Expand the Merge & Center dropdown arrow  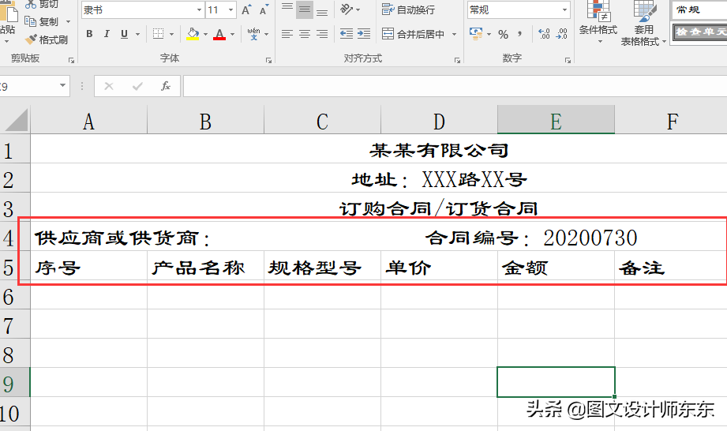pos(454,34)
